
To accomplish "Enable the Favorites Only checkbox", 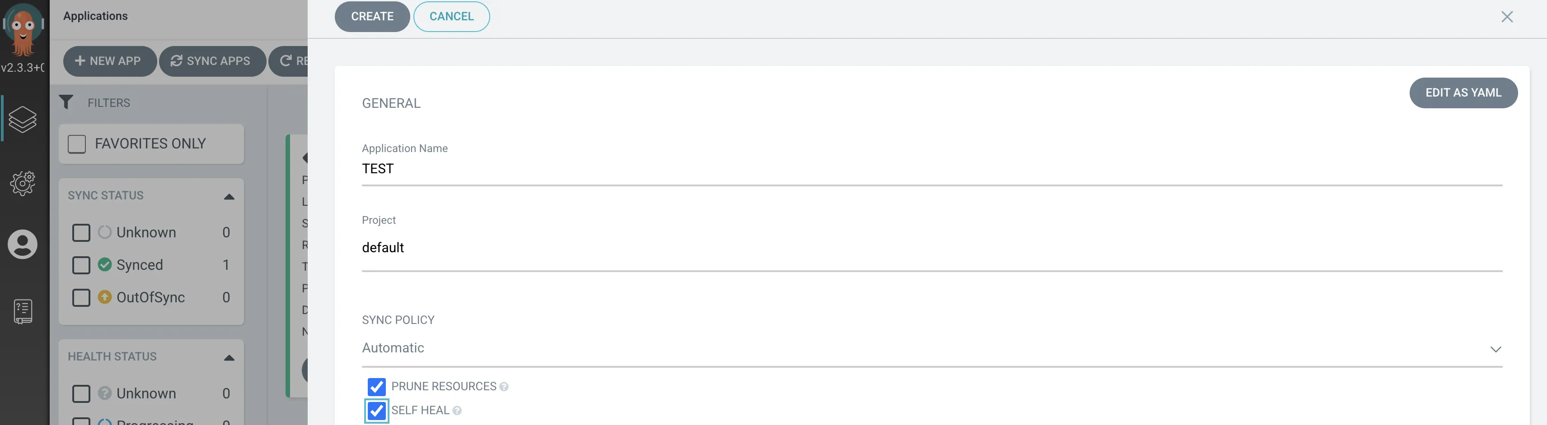I will (77, 144).
